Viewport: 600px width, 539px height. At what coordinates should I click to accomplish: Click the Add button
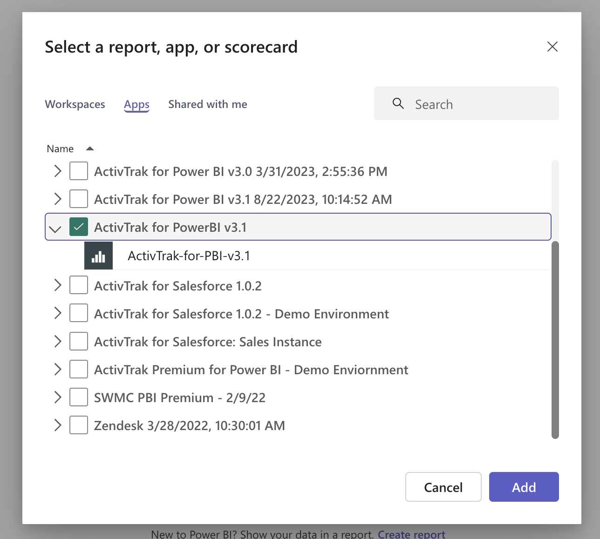click(524, 487)
